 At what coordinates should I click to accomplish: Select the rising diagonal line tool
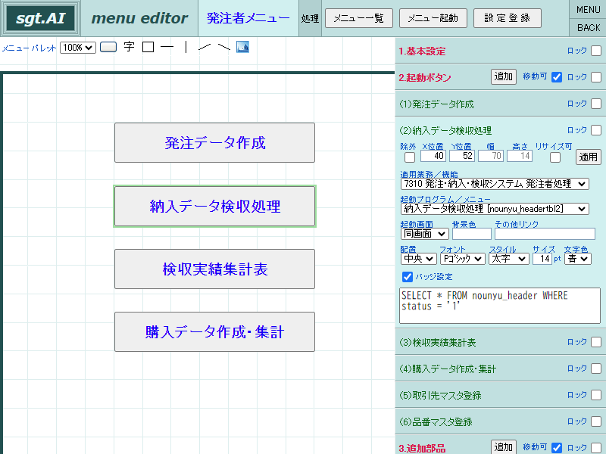(204, 47)
